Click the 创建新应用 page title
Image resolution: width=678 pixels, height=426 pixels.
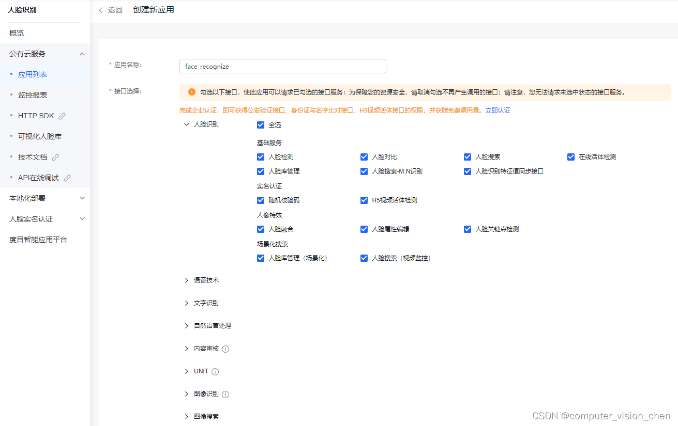pos(154,10)
